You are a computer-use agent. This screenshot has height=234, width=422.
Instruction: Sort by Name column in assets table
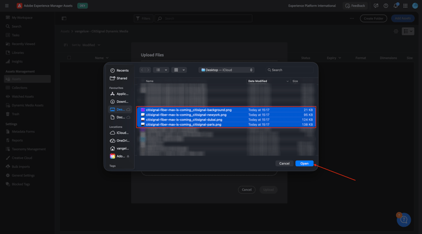pyautogui.click(x=101, y=58)
